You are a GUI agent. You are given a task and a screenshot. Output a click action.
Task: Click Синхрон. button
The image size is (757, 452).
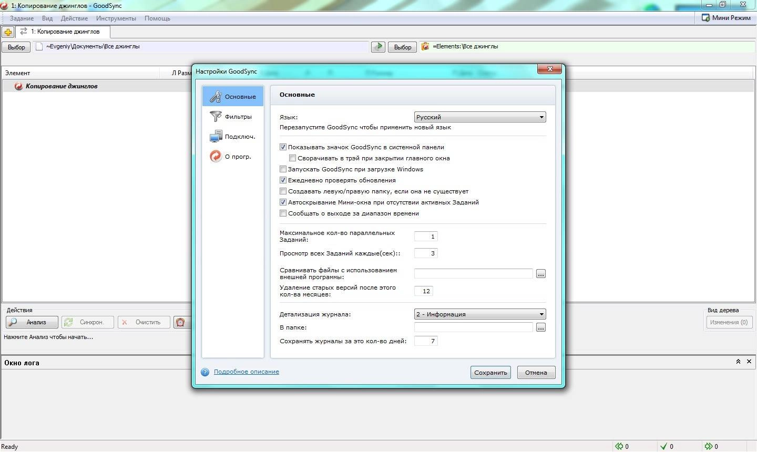click(x=88, y=322)
